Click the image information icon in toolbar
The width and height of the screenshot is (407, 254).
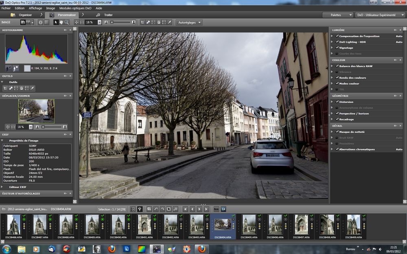[41, 22]
